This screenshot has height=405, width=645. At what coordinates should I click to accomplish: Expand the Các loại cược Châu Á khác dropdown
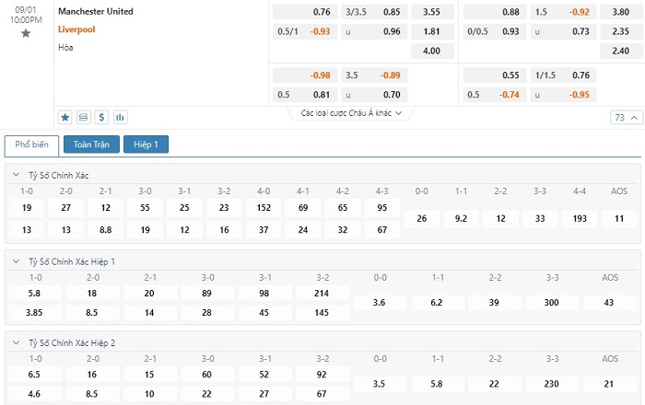(352, 113)
